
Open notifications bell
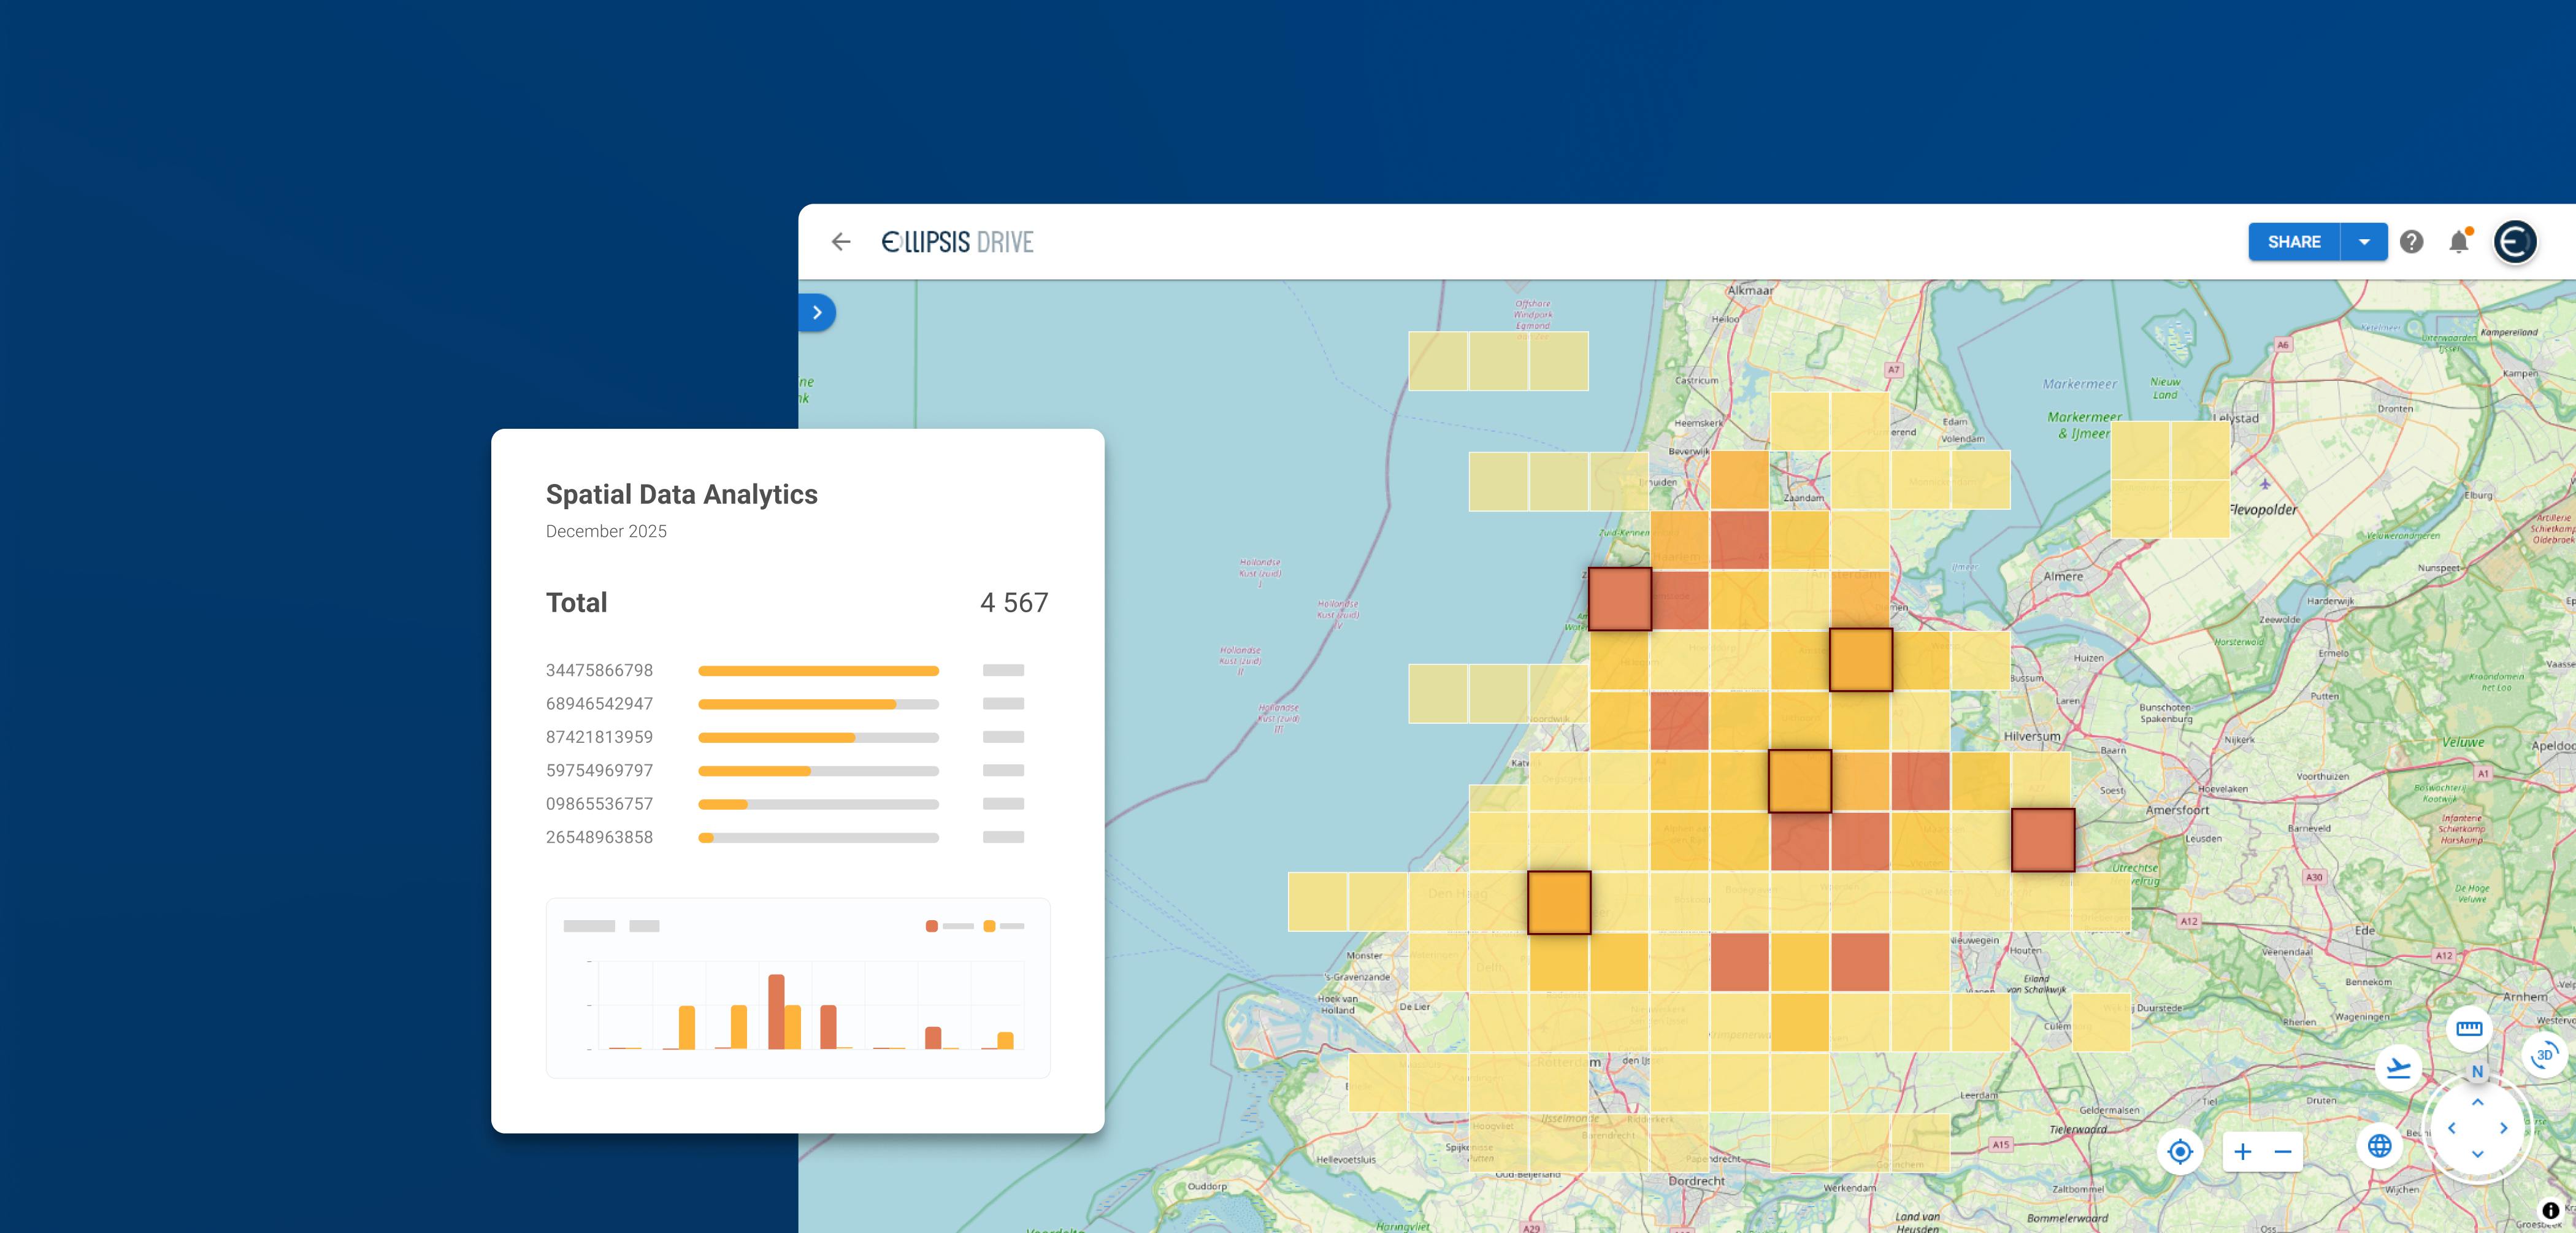(2459, 242)
